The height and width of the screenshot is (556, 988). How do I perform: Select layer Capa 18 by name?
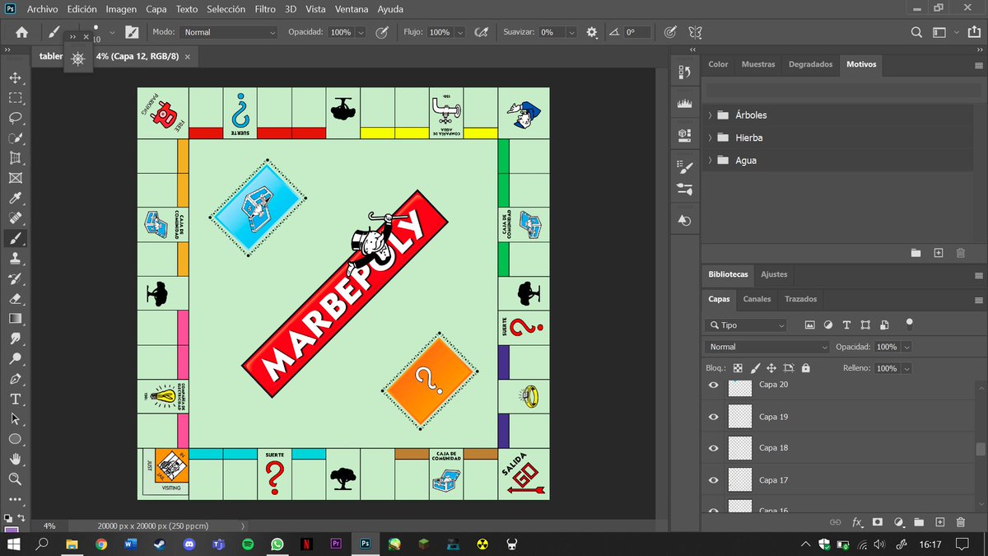coord(773,448)
